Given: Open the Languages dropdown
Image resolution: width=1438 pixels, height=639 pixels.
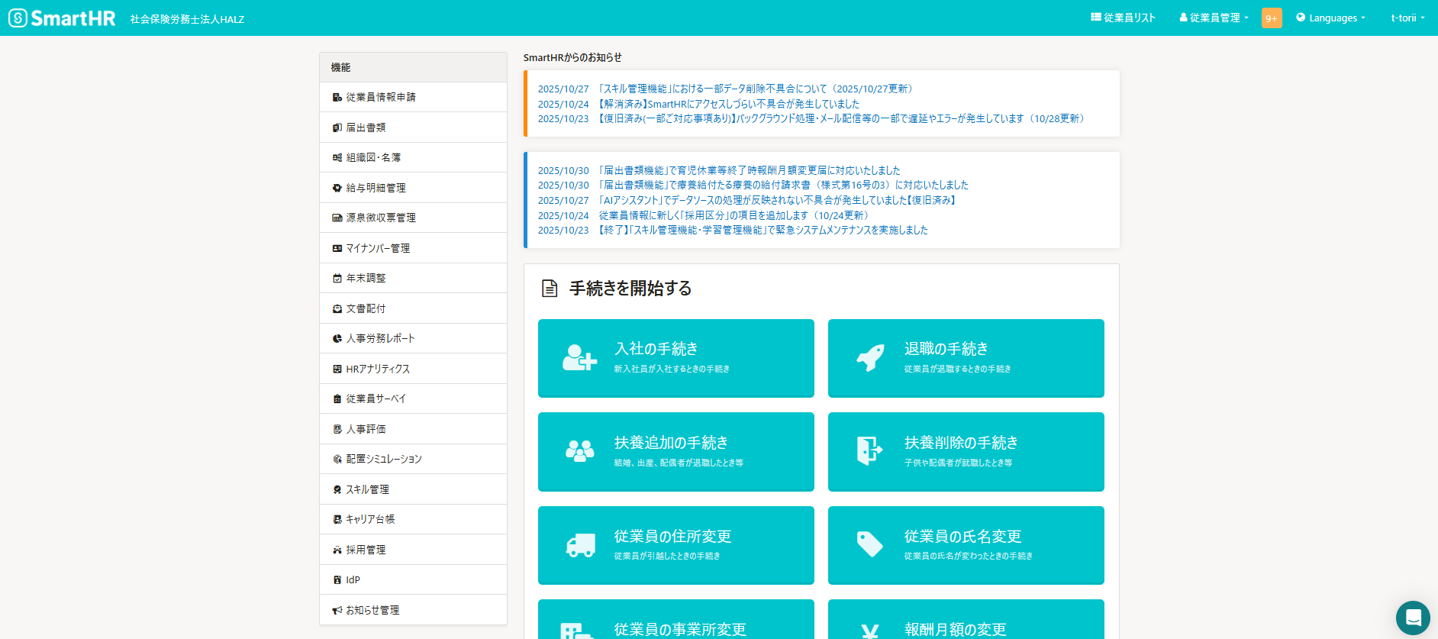Looking at the screenshot, I should 1331,18.
